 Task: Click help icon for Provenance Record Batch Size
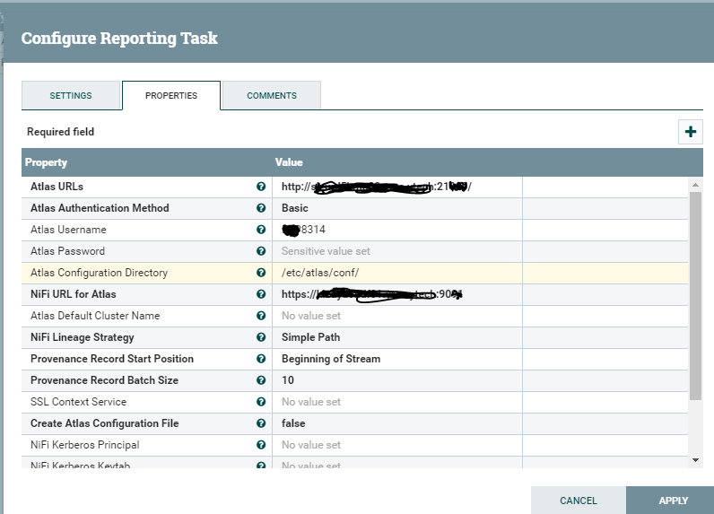(261, 380)
